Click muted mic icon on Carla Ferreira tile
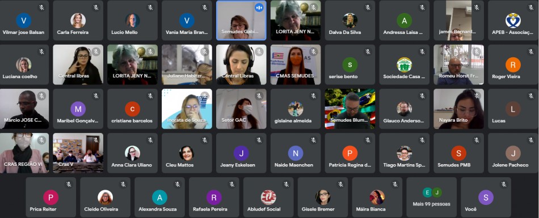 [x=96, y=7]
